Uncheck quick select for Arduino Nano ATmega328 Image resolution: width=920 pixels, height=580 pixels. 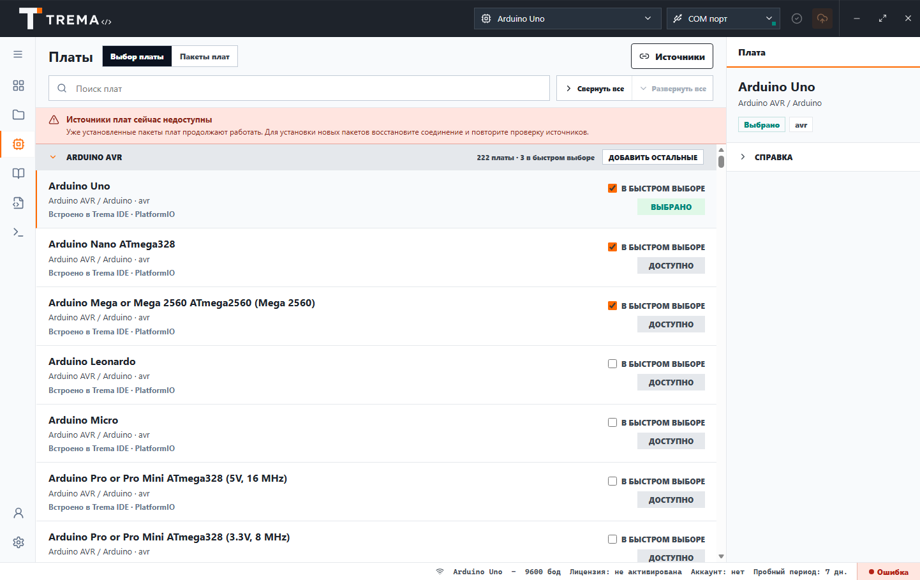612,247
